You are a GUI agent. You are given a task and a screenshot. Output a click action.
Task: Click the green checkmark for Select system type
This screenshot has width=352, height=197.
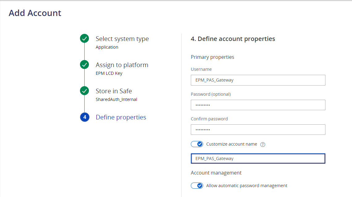84,38
